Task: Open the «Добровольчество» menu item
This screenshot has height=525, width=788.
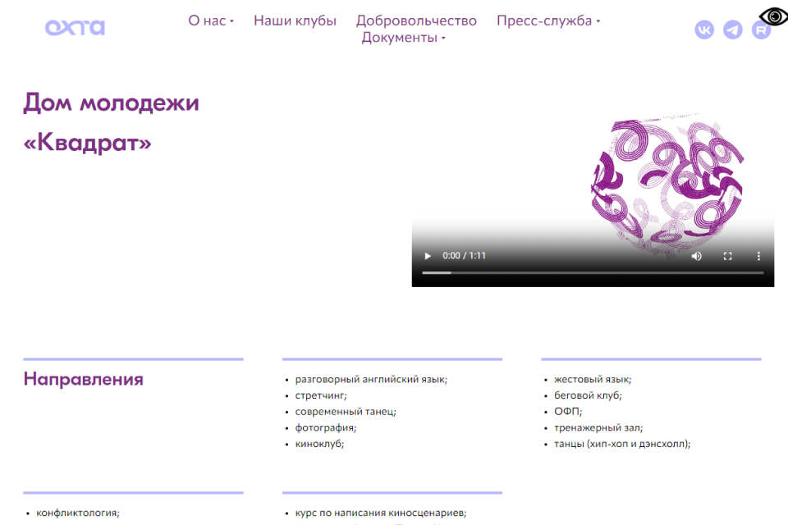Action: [416, 21]
